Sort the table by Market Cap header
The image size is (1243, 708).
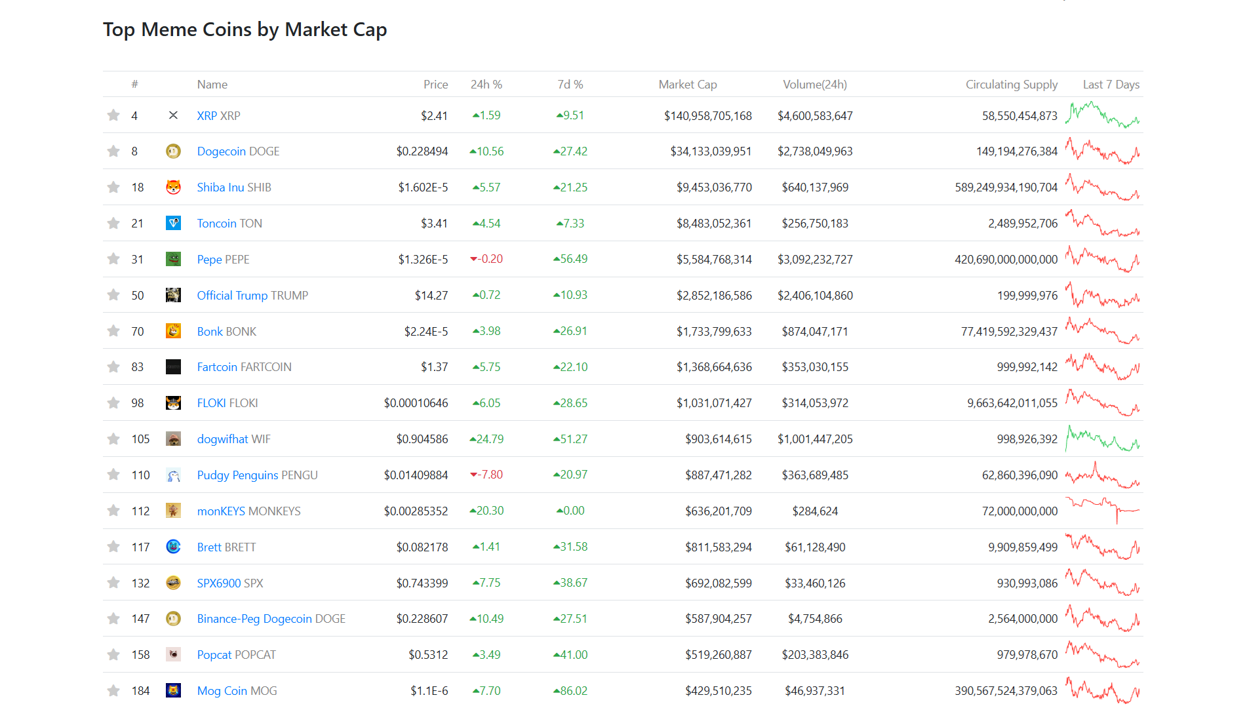(x=688, y=85)
